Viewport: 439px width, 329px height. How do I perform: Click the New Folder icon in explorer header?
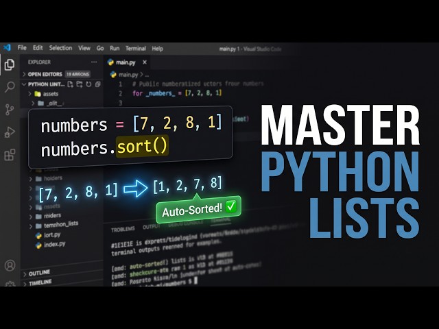click(x=80, y=84)
